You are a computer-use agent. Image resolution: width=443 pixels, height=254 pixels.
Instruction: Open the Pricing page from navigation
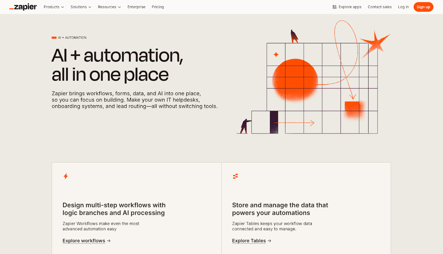click(x=158, y=7)
